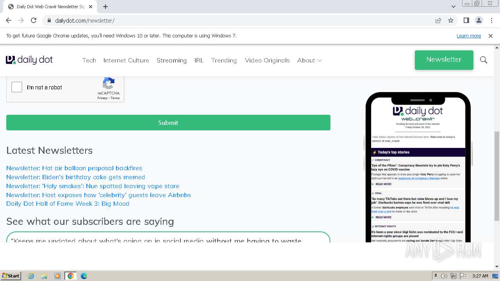Open the Tech navigation menu item
The height and width of the screenshot is (281, 500).
(89, 60)
